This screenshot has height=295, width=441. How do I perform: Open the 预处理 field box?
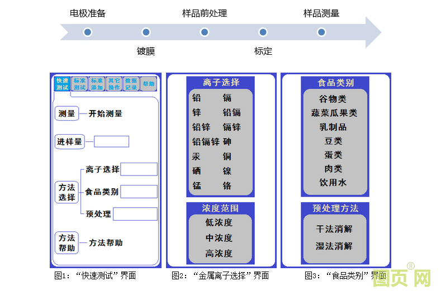pos(135,214)
